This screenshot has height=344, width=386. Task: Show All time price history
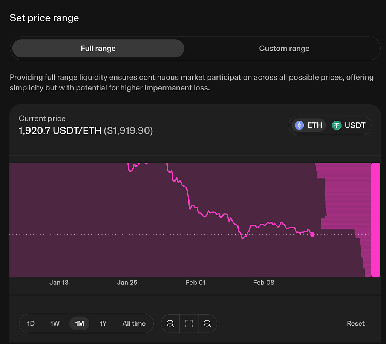134,323
